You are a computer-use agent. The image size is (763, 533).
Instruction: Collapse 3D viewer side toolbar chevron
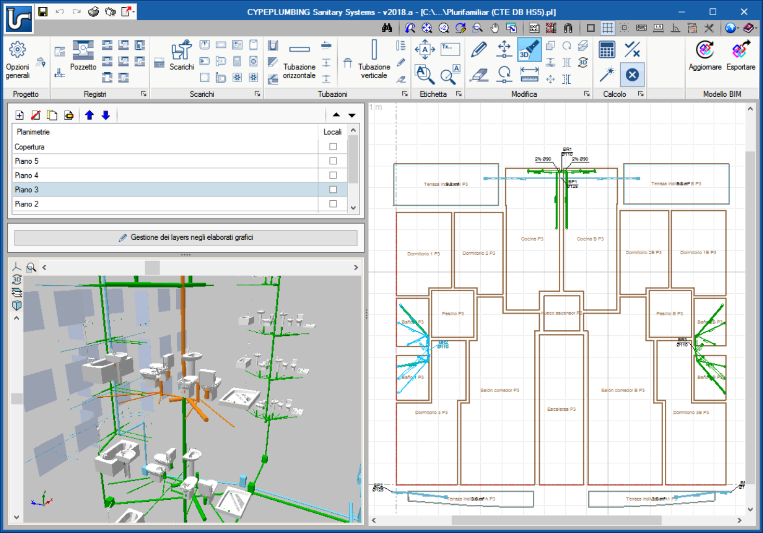[17, 318]
